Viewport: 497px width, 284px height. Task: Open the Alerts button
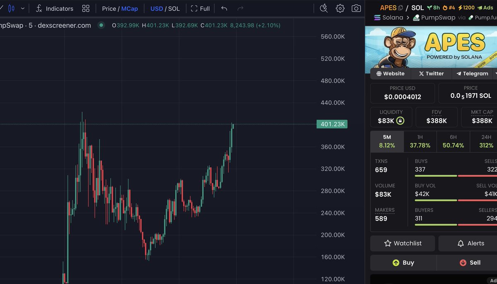click(x=468, y=243)
